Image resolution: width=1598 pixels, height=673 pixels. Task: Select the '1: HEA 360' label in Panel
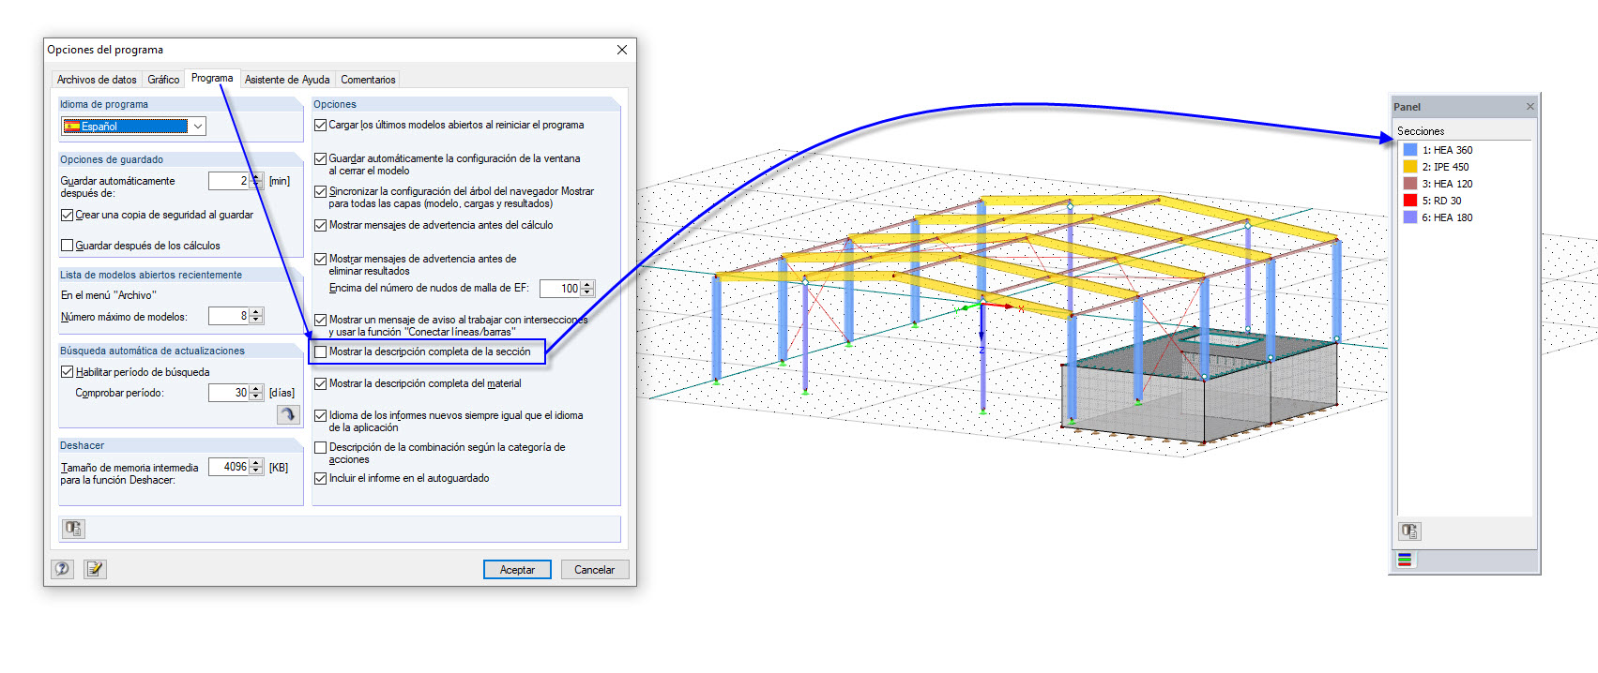coord(1447,150)
